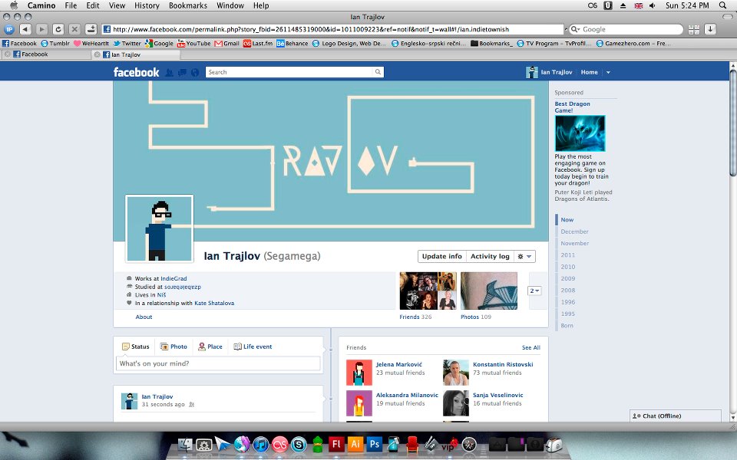This screenshot has width=737, height=460.
Task: Open the Facebook notifications globe icon
Action: [194, 72]
